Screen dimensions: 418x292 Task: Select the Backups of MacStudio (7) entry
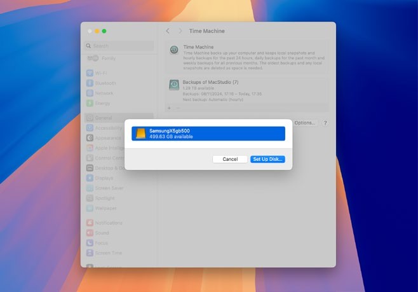point(247,90)
